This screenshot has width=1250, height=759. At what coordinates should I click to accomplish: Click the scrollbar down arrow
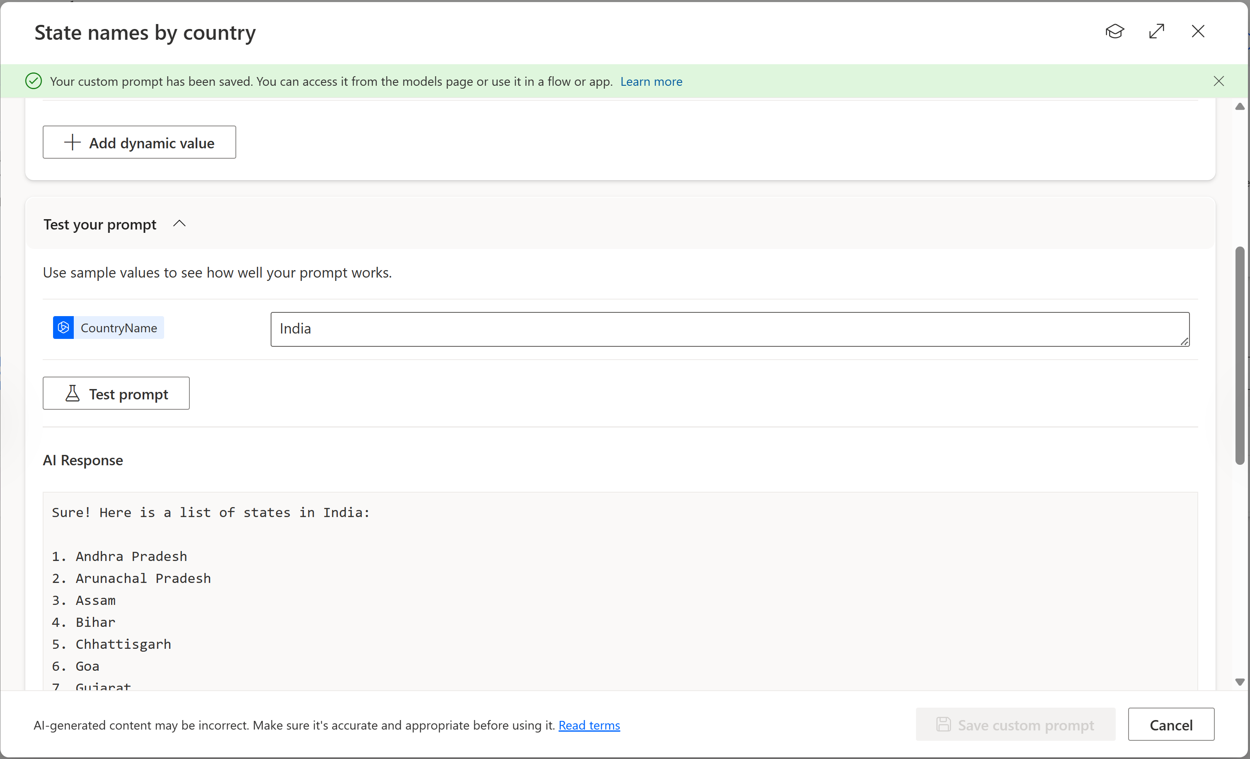point(1239,682)
